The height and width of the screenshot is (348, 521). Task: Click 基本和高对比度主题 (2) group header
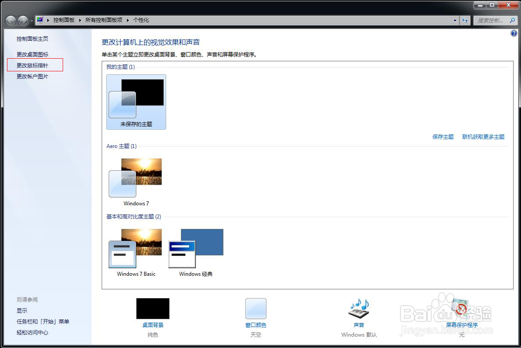coord(134,217)
